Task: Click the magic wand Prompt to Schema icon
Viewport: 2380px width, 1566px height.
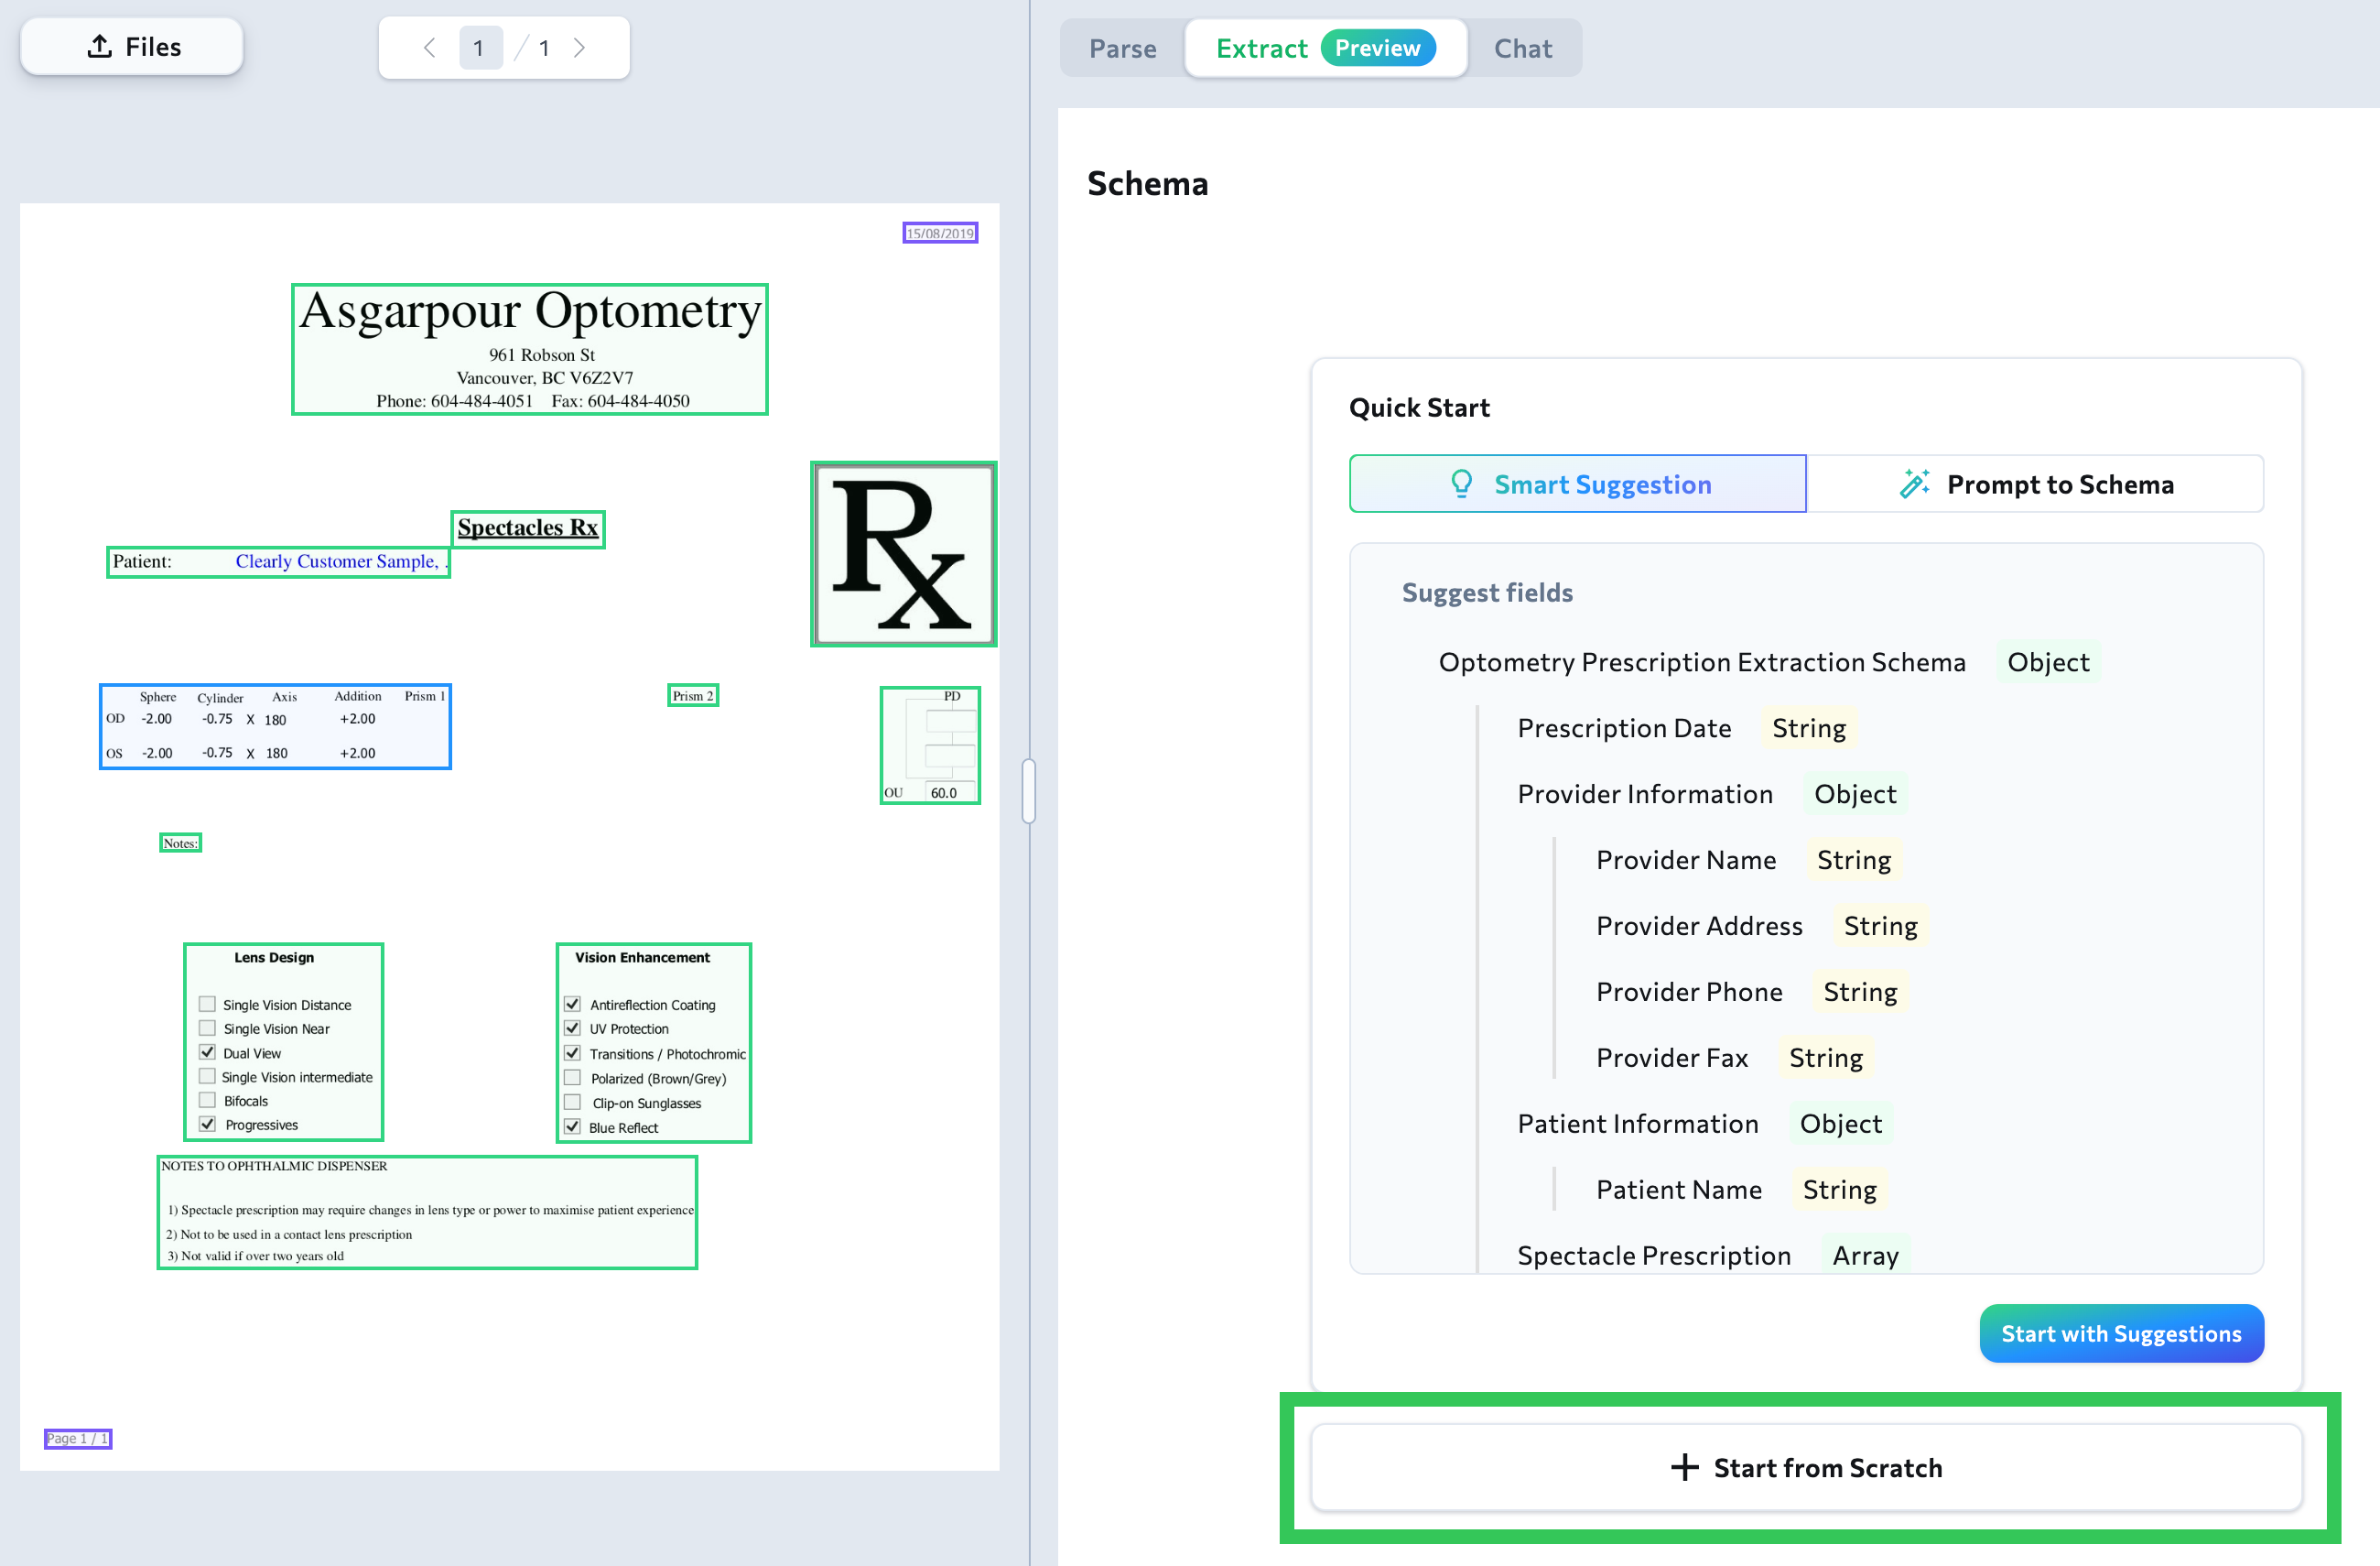Action: click(1914, 484)
